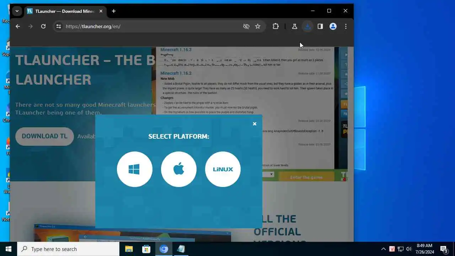Click the Download TL button

tap(44, 136)
